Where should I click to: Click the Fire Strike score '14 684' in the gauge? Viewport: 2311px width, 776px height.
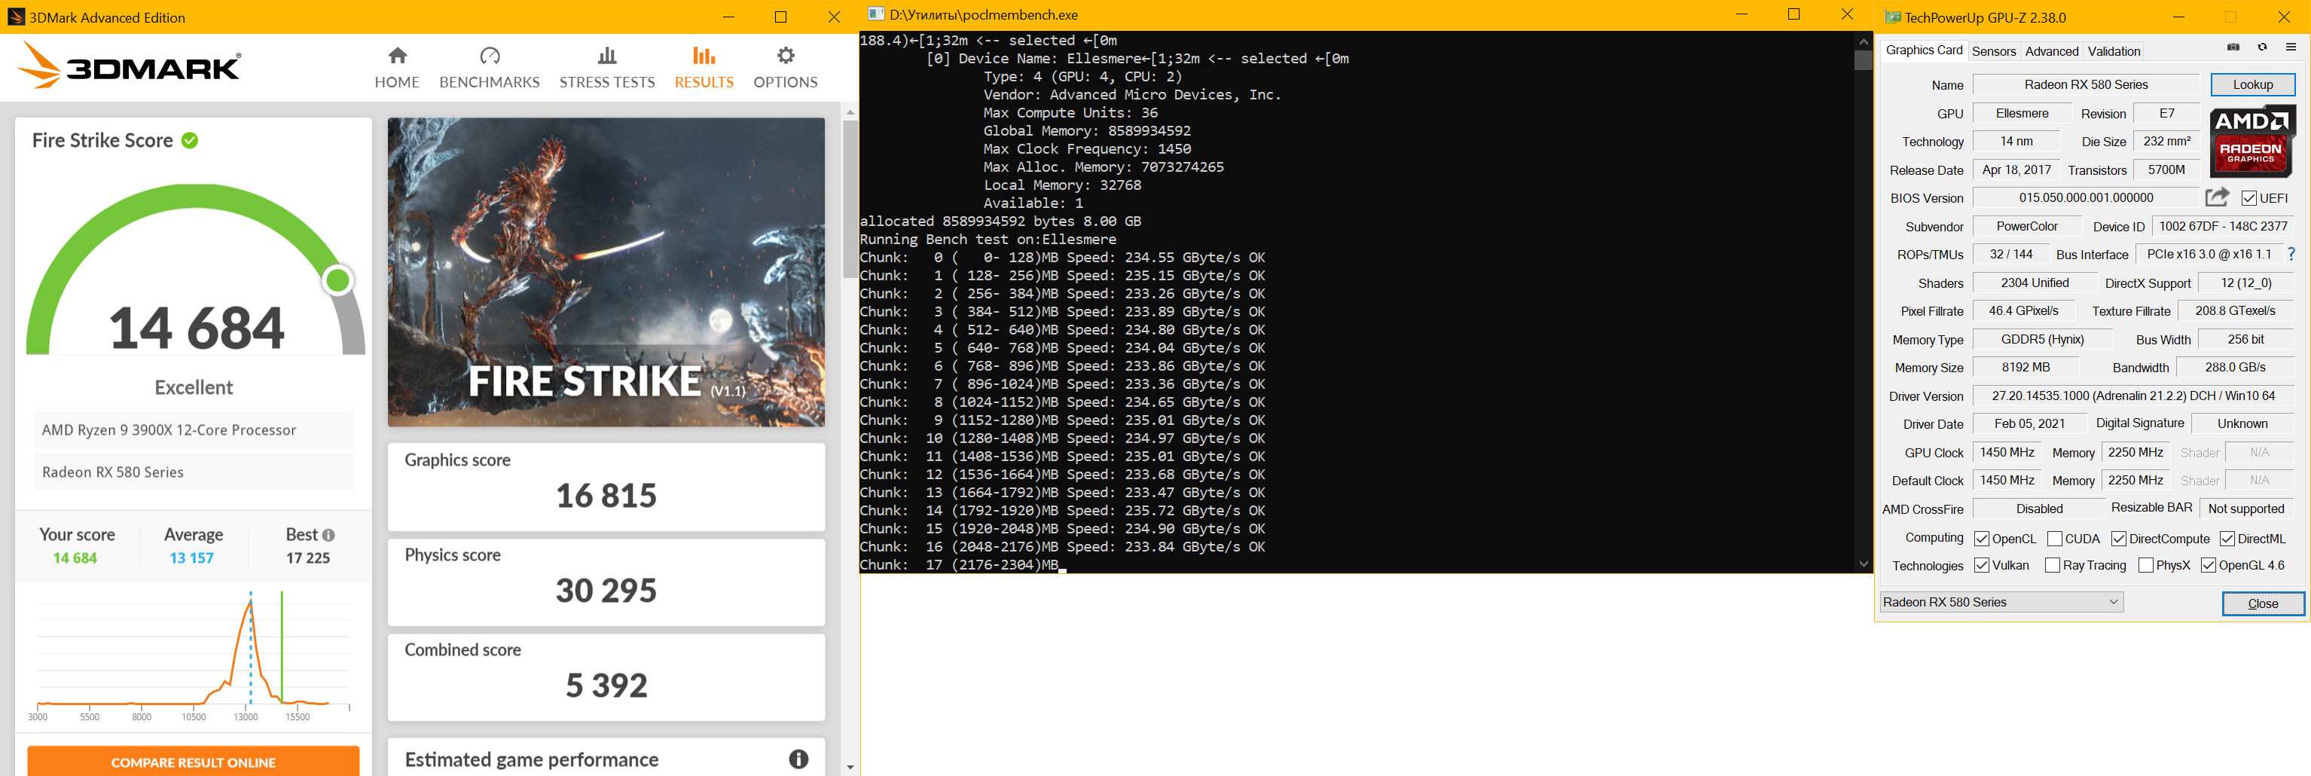(197, 328)
